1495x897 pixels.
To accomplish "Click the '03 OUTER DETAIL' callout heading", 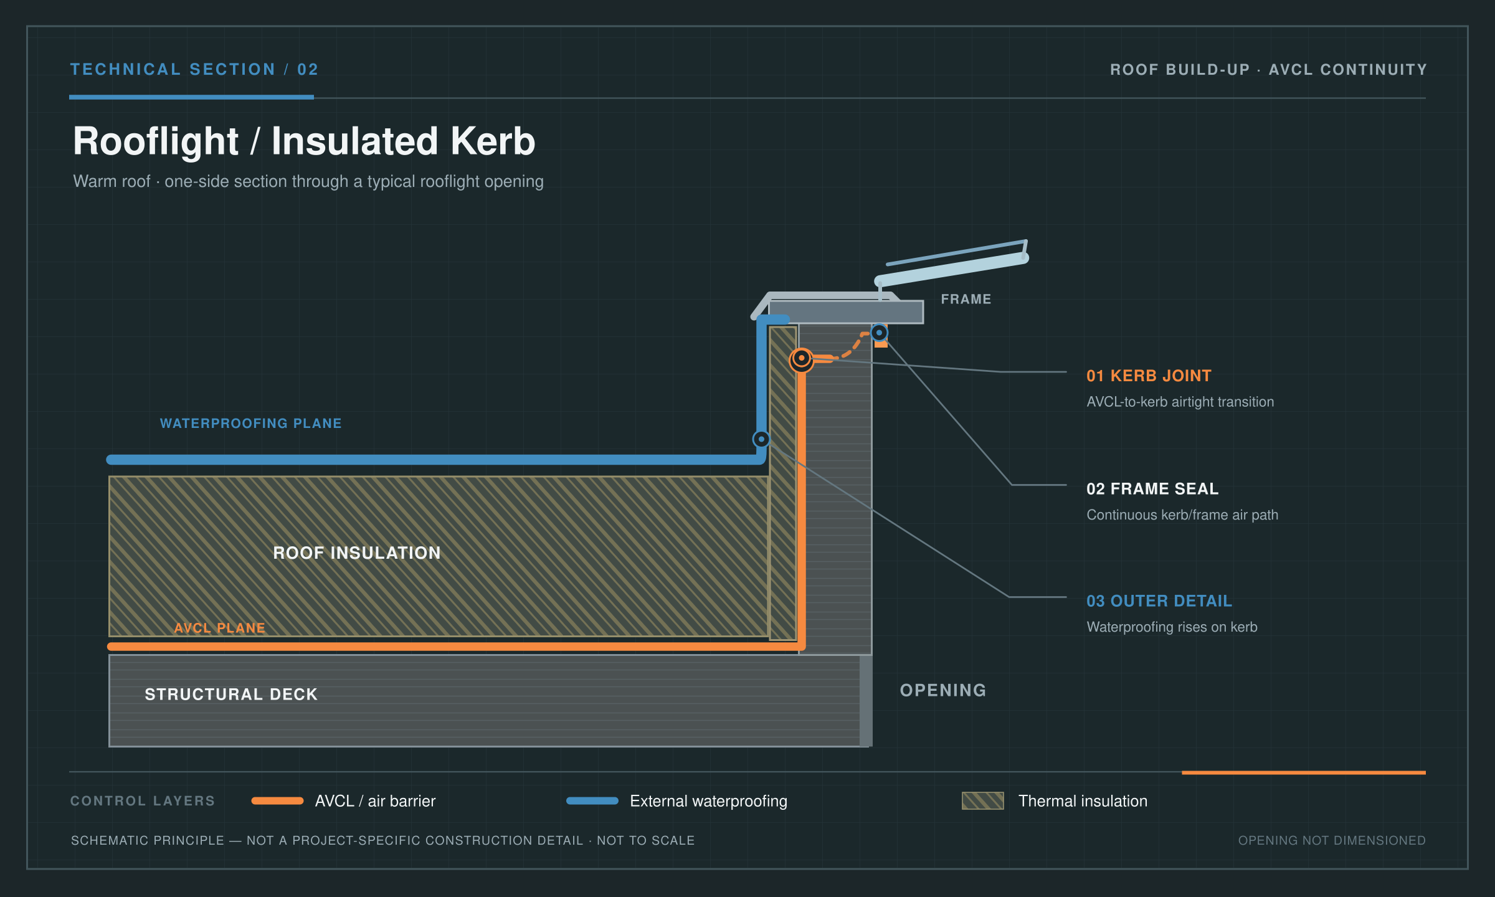I will click(1159, 601).
